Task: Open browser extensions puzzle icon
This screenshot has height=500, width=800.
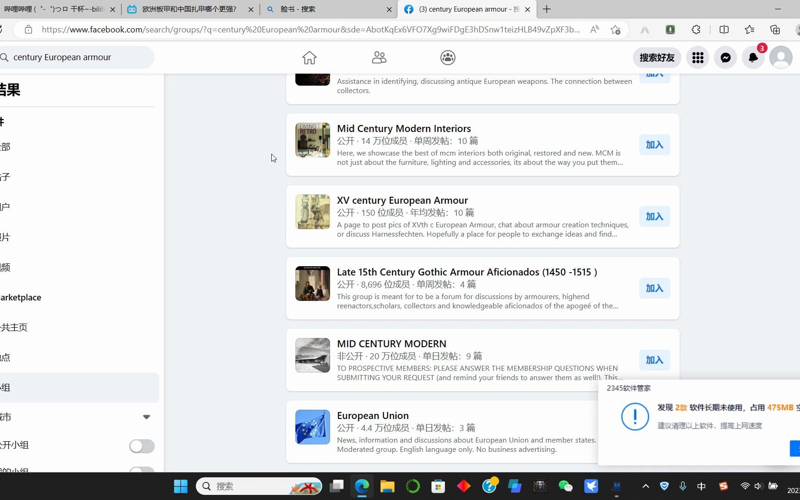Action: click(696, 30)
